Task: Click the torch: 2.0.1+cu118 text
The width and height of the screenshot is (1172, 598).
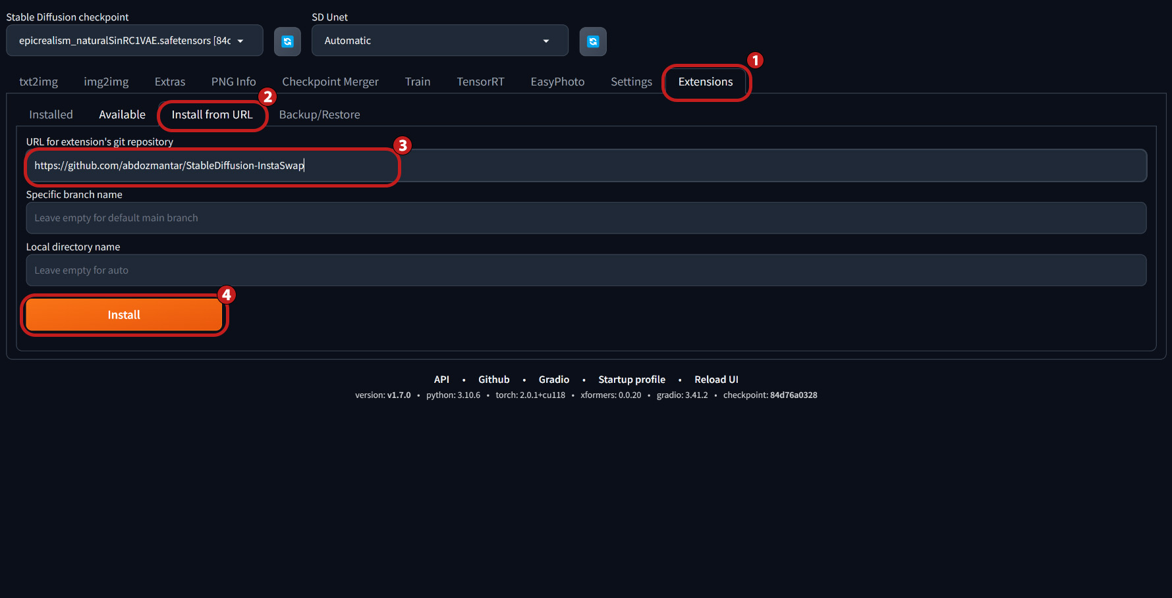Action: 530,395
